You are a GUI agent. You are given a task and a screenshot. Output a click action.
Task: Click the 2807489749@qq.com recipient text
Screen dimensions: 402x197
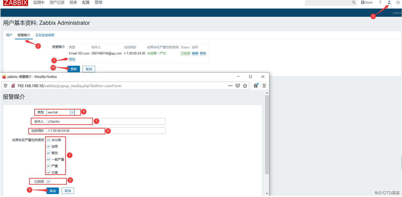click(106, 53)
